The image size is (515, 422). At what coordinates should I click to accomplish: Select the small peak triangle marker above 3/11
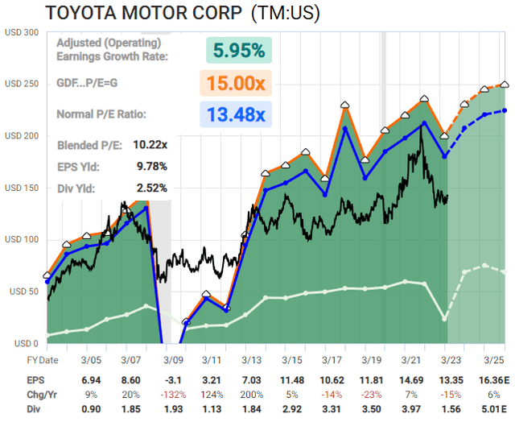207,295
